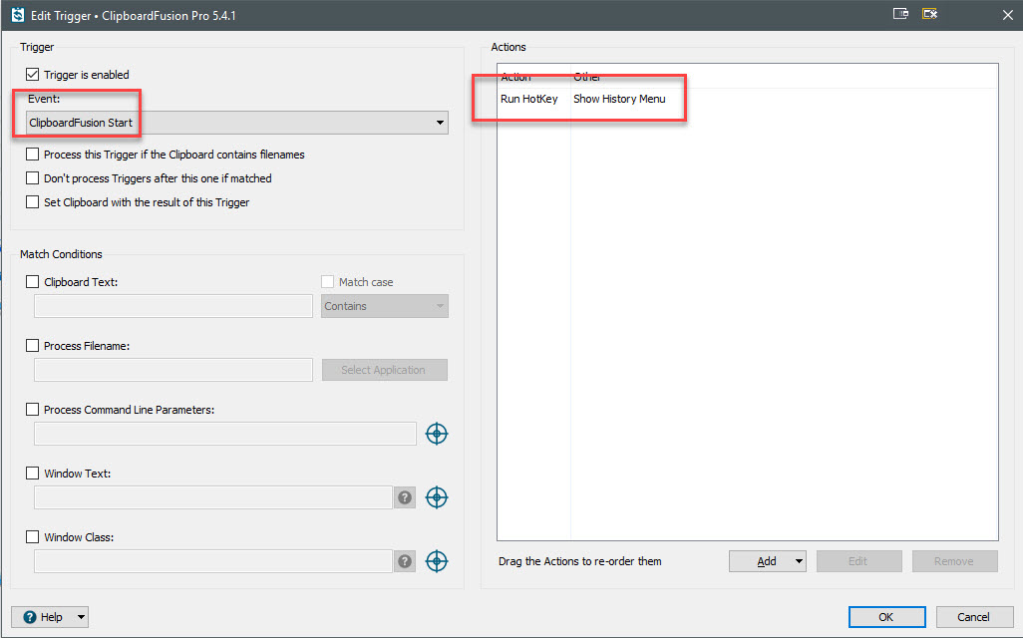Image resolution: width=1023 pixels, height=638 pixels.
Task: Uncheck the Trigger is enabled checkbox
Action: coord(33,75)
